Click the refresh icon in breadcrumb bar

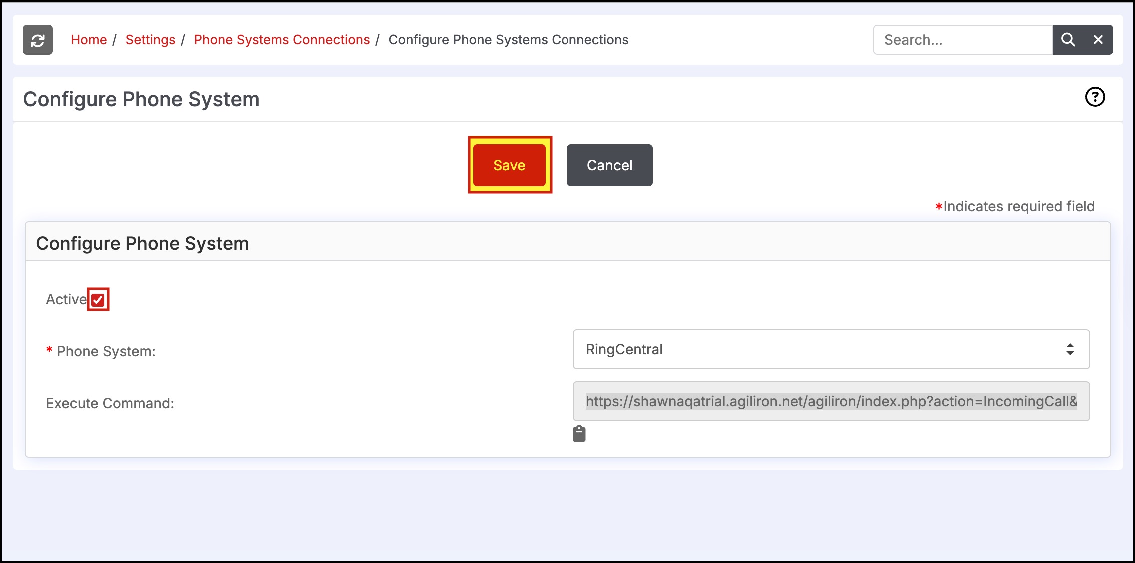[38, 40]
